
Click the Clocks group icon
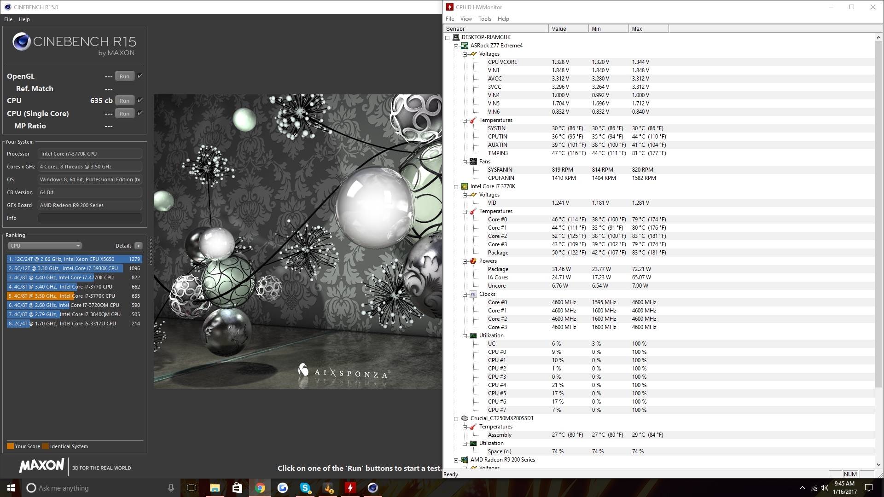click(x=473, y=294)
